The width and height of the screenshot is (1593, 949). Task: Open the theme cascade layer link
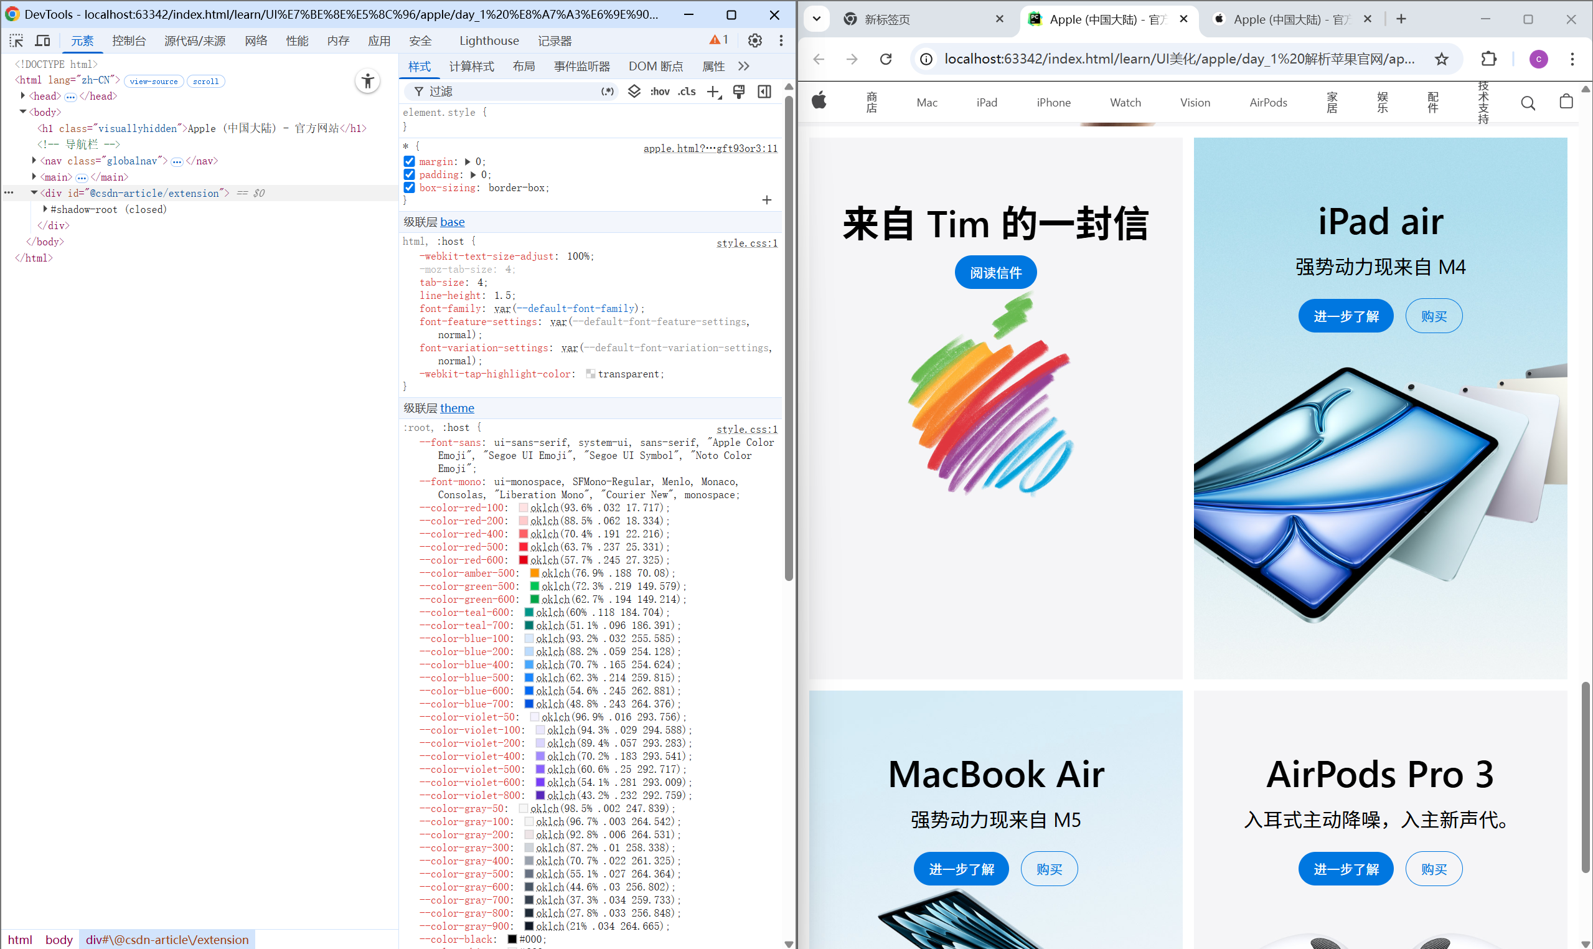coord(457,408)
